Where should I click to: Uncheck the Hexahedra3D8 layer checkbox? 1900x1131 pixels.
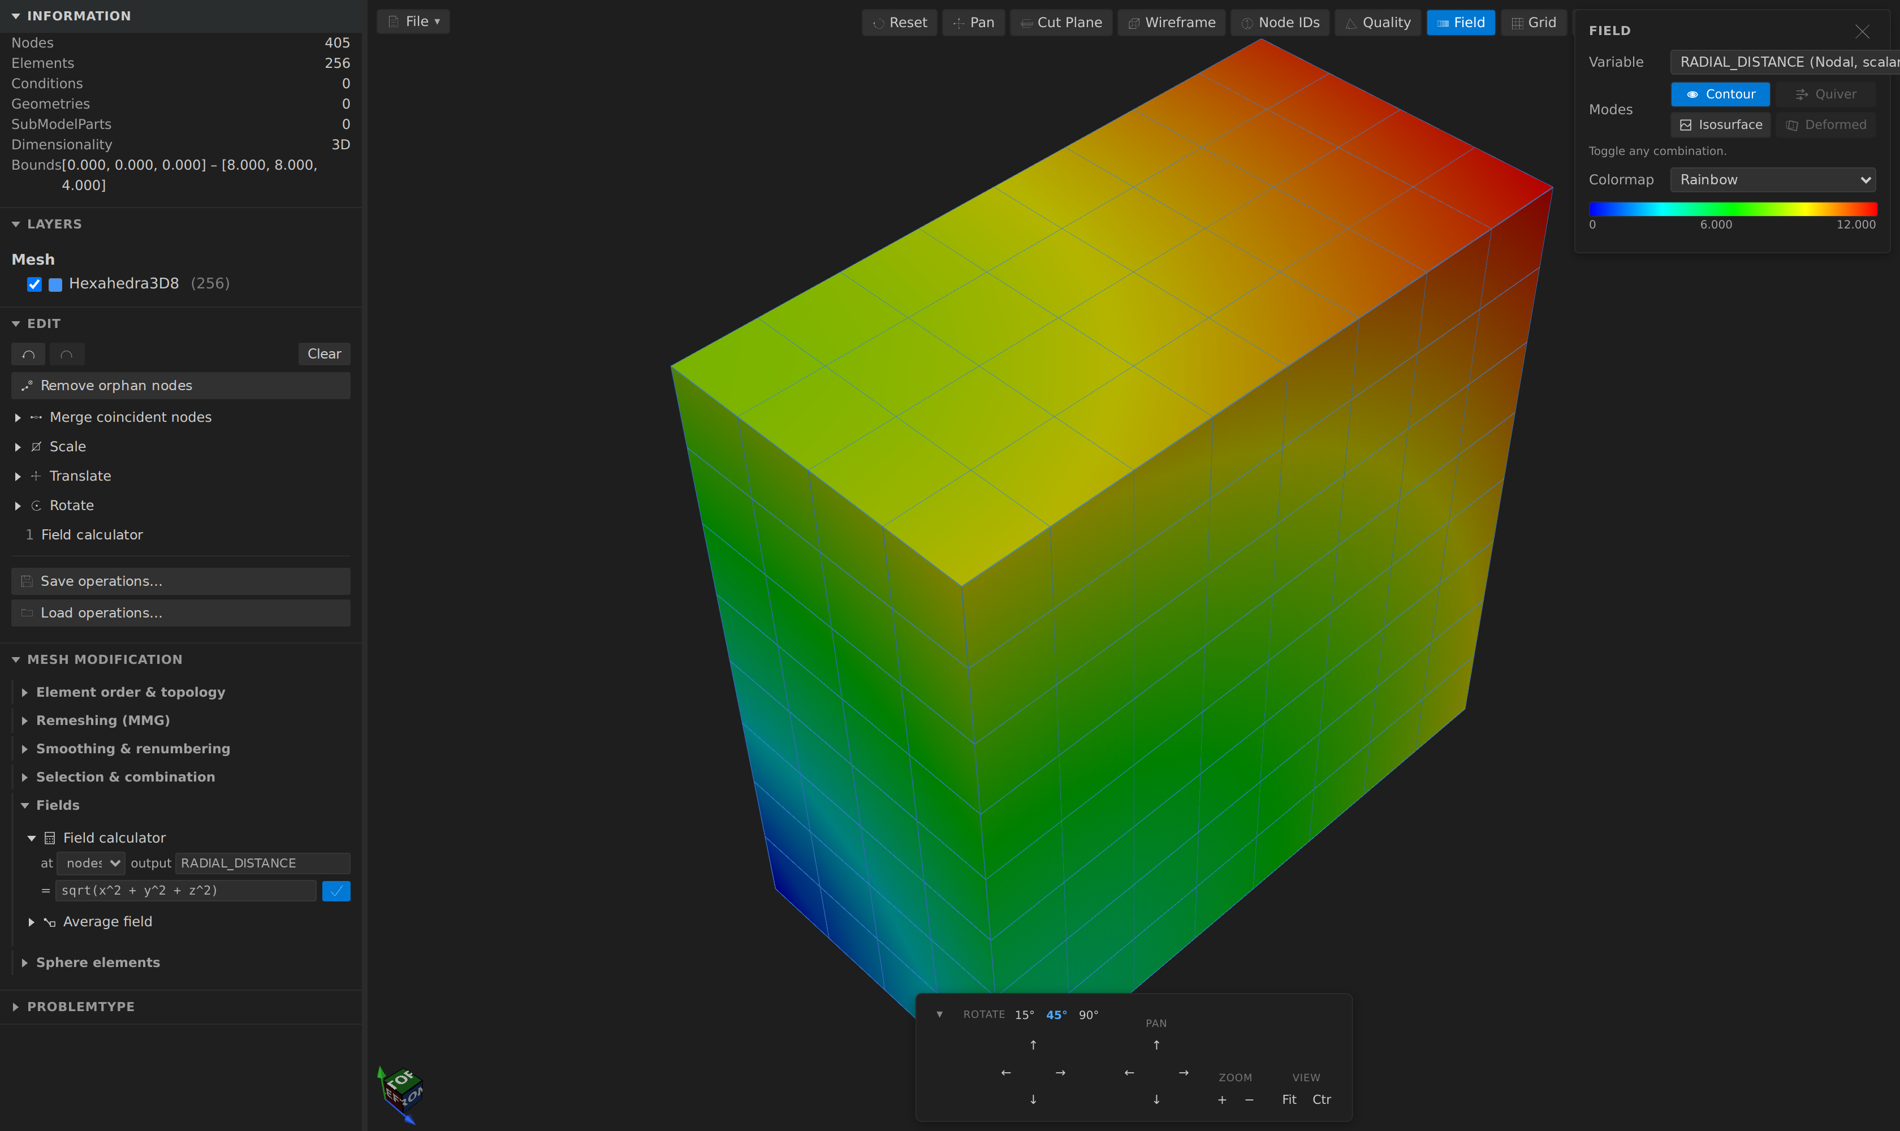pos(34,284)
